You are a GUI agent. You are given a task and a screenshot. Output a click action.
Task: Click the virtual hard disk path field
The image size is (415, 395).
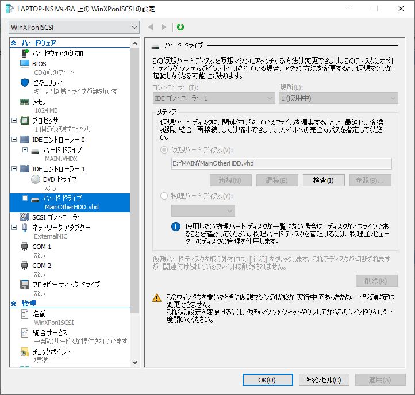pyautogui.click(x=281, y=163)
